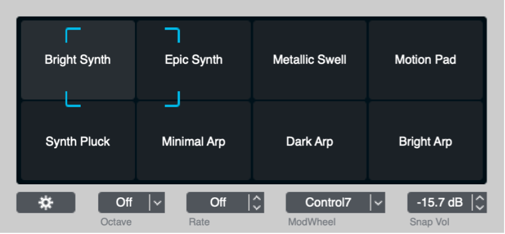Click the Octave Off value field
This screenshot has width=505, height=234.
click(124, 202)
